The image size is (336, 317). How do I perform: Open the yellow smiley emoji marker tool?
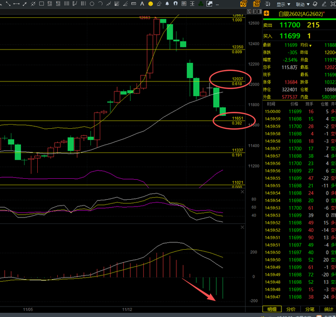coord(151,4)
